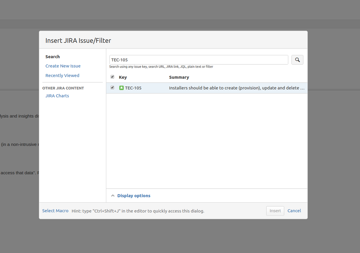Switch to Recently Viewed tab
360x253 pixels.
click(62, 75)
